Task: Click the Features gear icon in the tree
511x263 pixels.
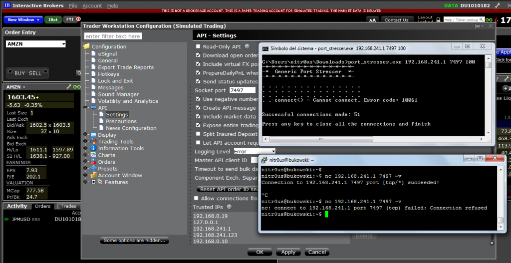Action: click(x=100, y=182)
